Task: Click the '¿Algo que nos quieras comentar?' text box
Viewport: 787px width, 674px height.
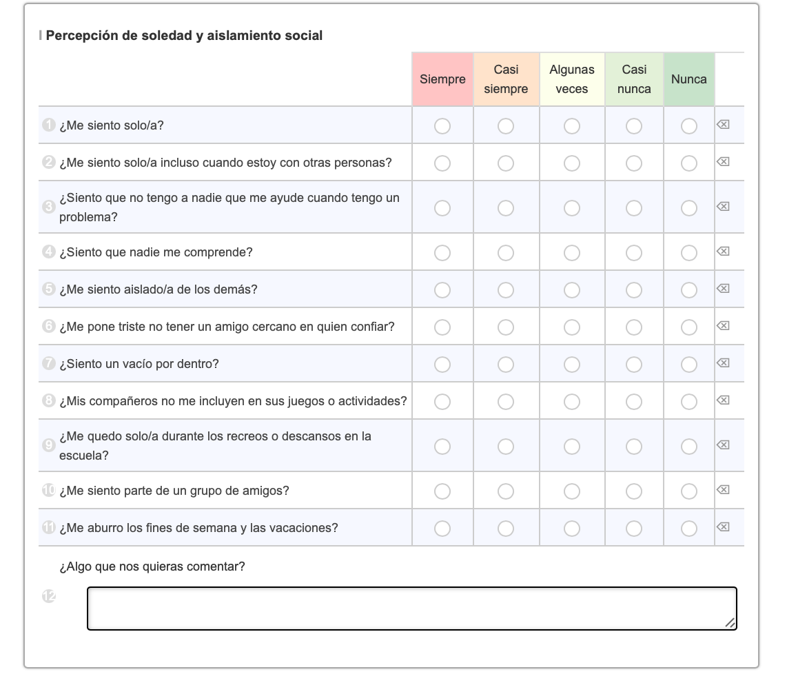Action: coord(411,608)
